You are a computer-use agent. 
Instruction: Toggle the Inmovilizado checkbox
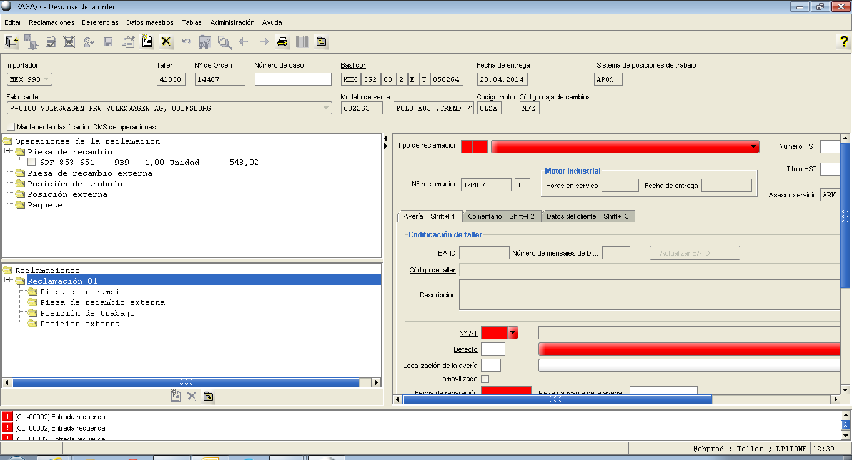pyautogui.click(x=485, y=379)
